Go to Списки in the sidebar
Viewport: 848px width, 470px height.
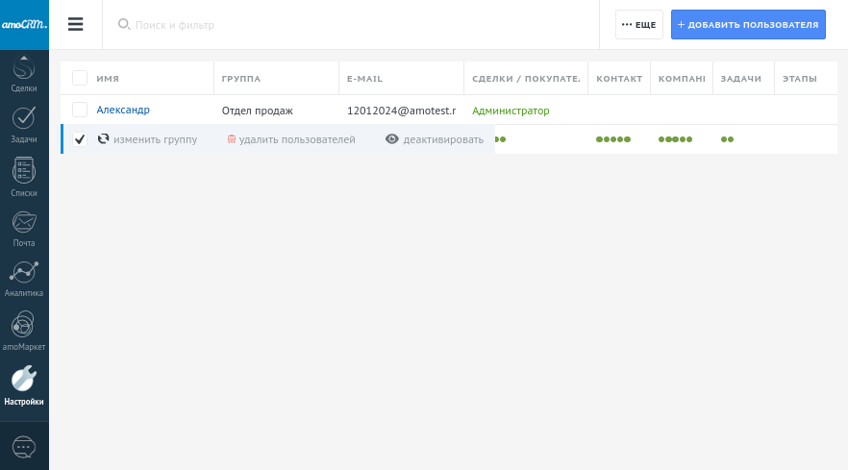tap(24, 177)
